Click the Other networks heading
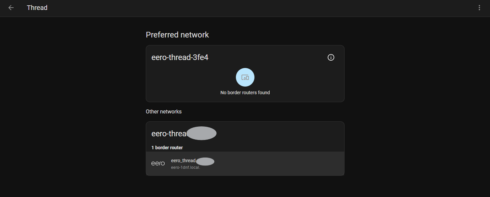Image resolution: width=490 pixels, height=197 pixels. 164,111
